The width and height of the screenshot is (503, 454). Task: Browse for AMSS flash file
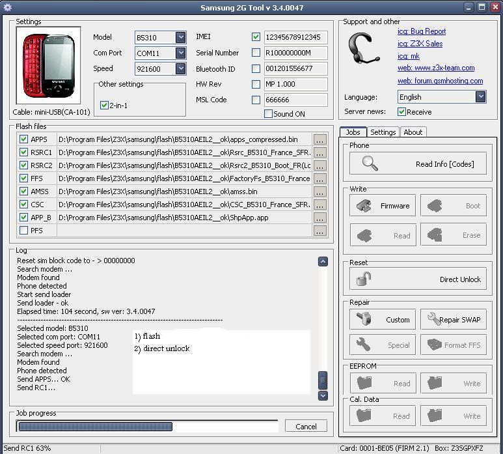(x=320, y=192)
